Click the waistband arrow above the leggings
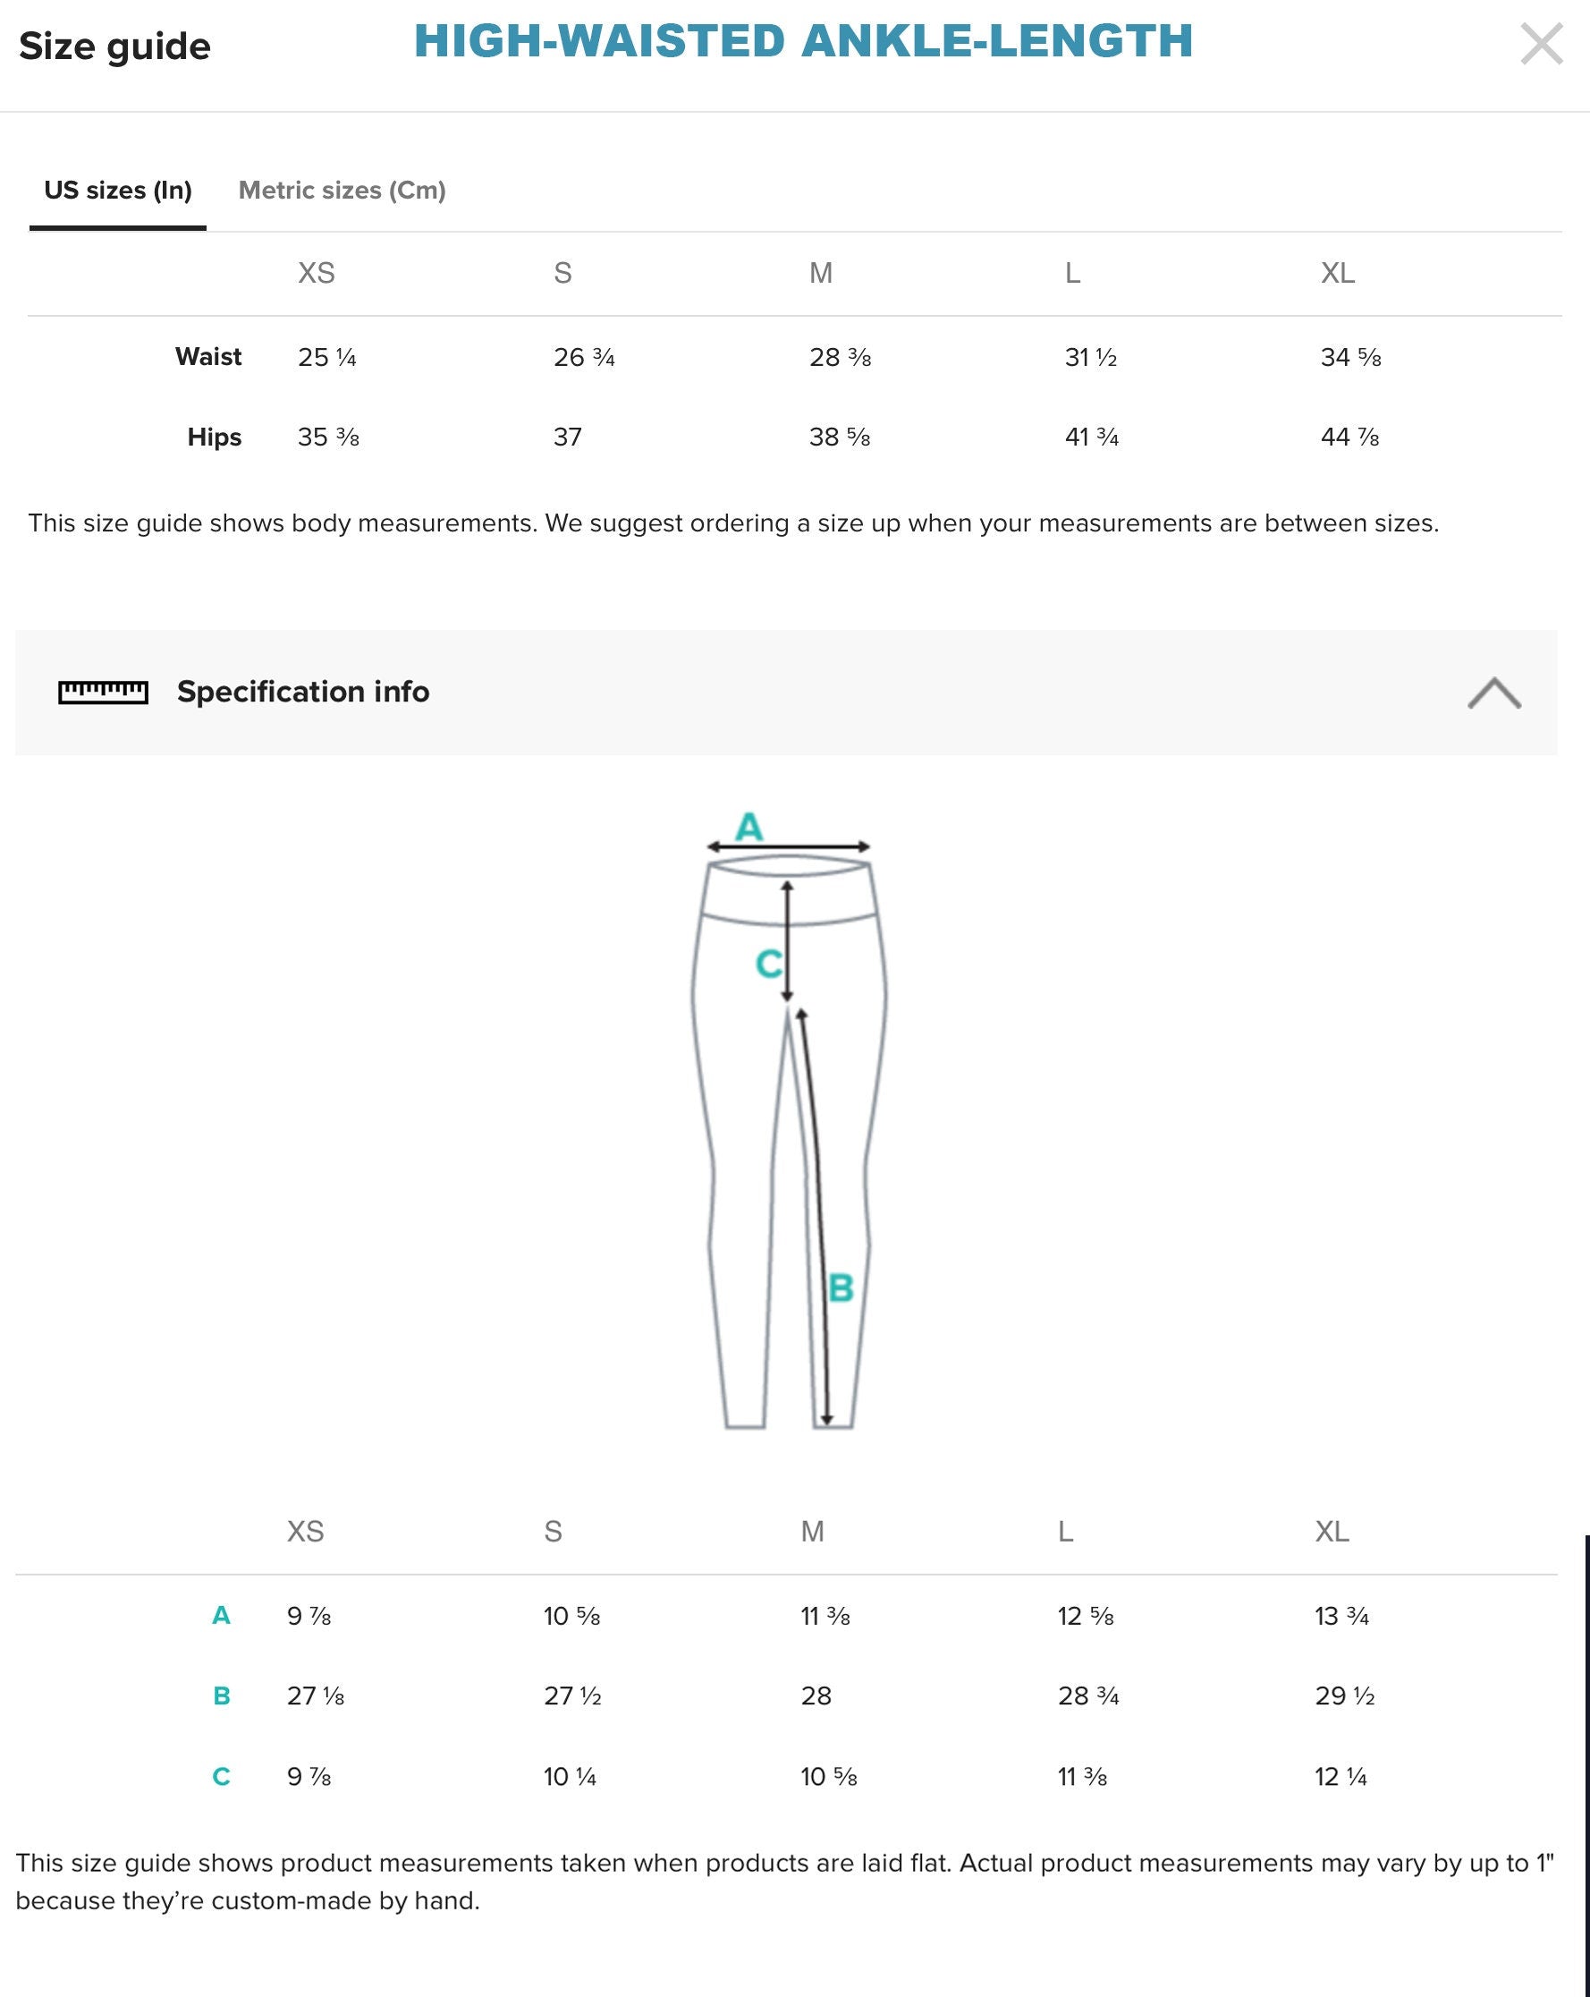The image size is (1590, 1997). pyautogui.click(x=788, y=846)
